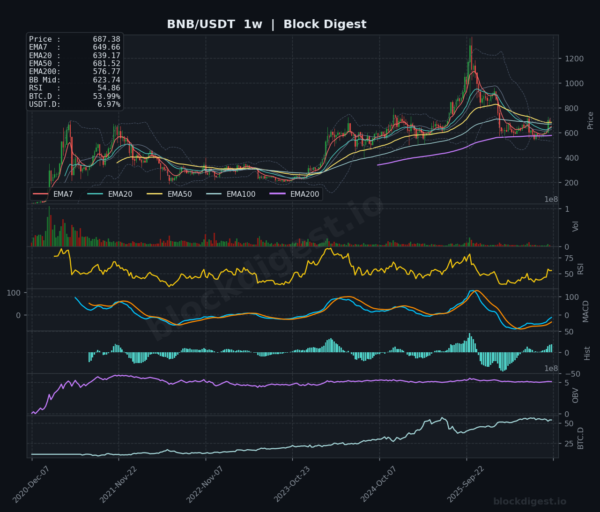Click the EMA50 legend entry
This screenshot has height=512, width=600.
[169, 194]
